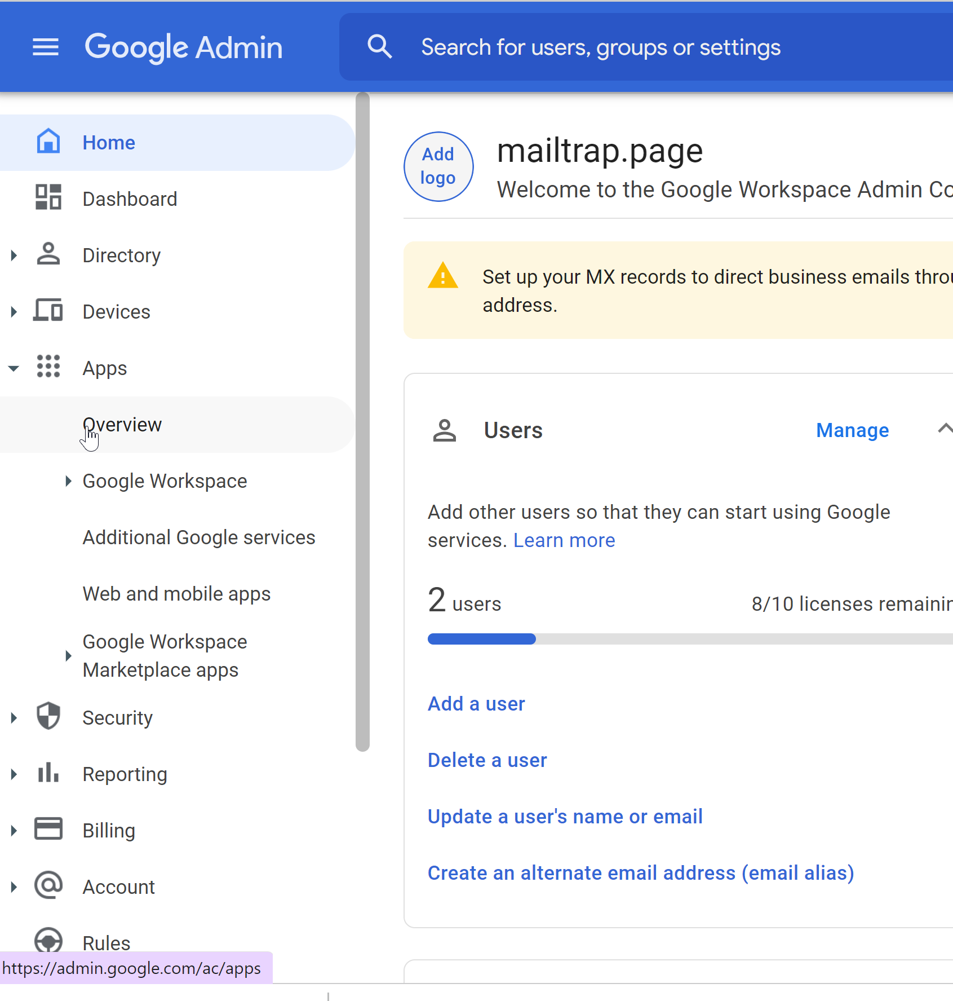
Task: Open the hamburger main menu
Action: (45, 47)
